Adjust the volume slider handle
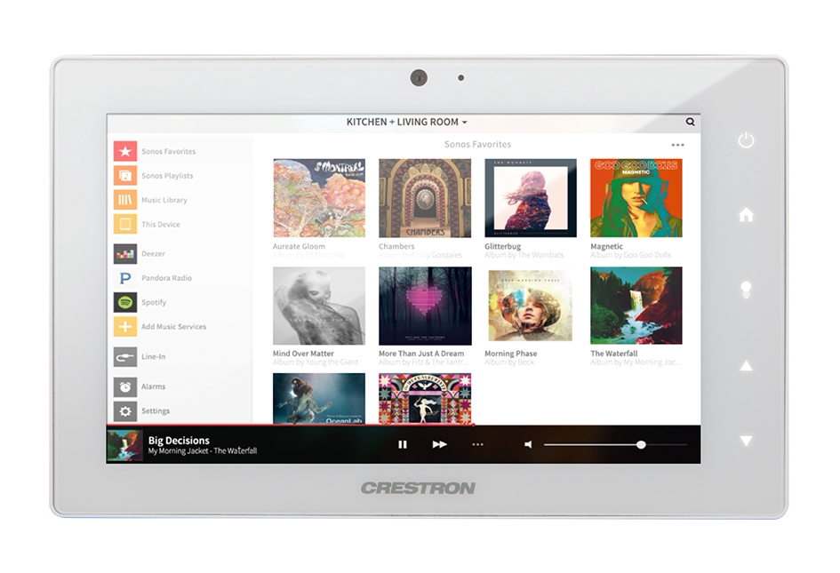Image resolution: width=840 pixels, height=573 pixels. click(641, 444)
